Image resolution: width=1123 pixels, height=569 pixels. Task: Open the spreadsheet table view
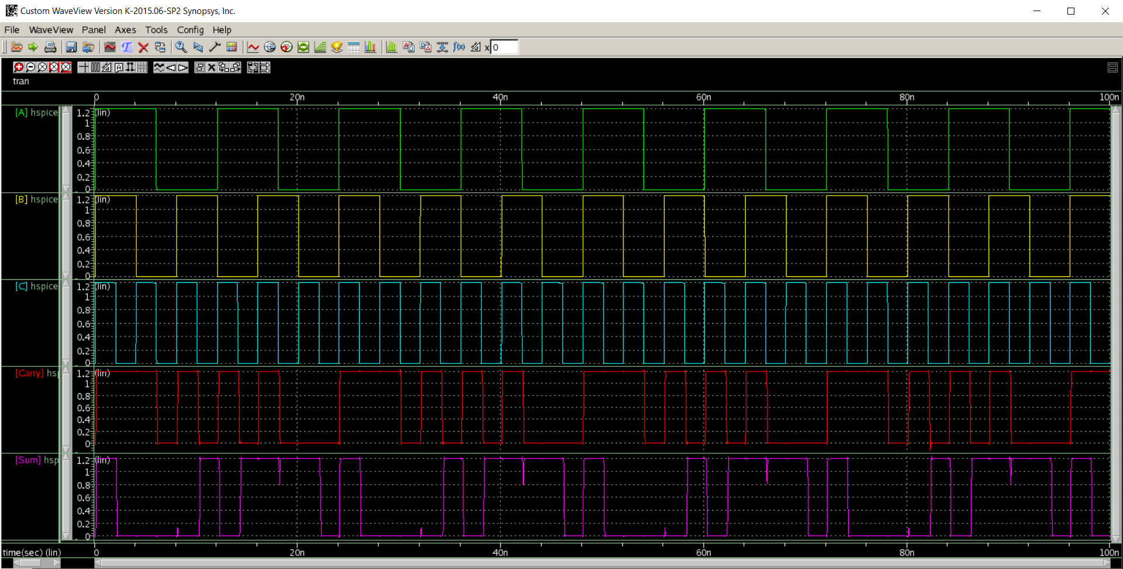354,47
